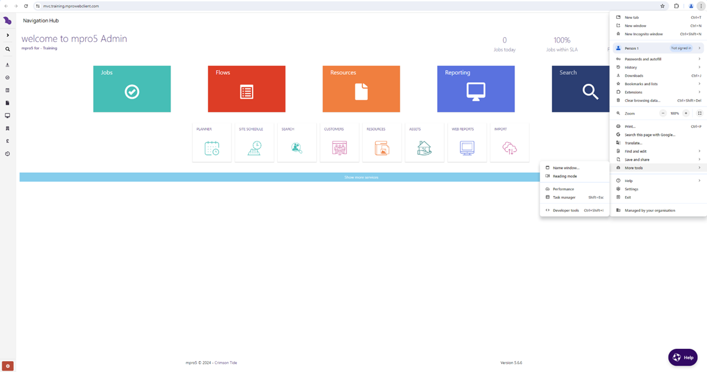Viewport: 707px width, 372px height.
Task: Select Print from Chrome menu
Action: (658, 127)
